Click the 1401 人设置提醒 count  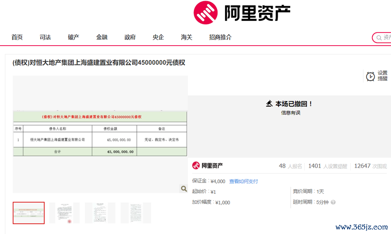[328, 166]
